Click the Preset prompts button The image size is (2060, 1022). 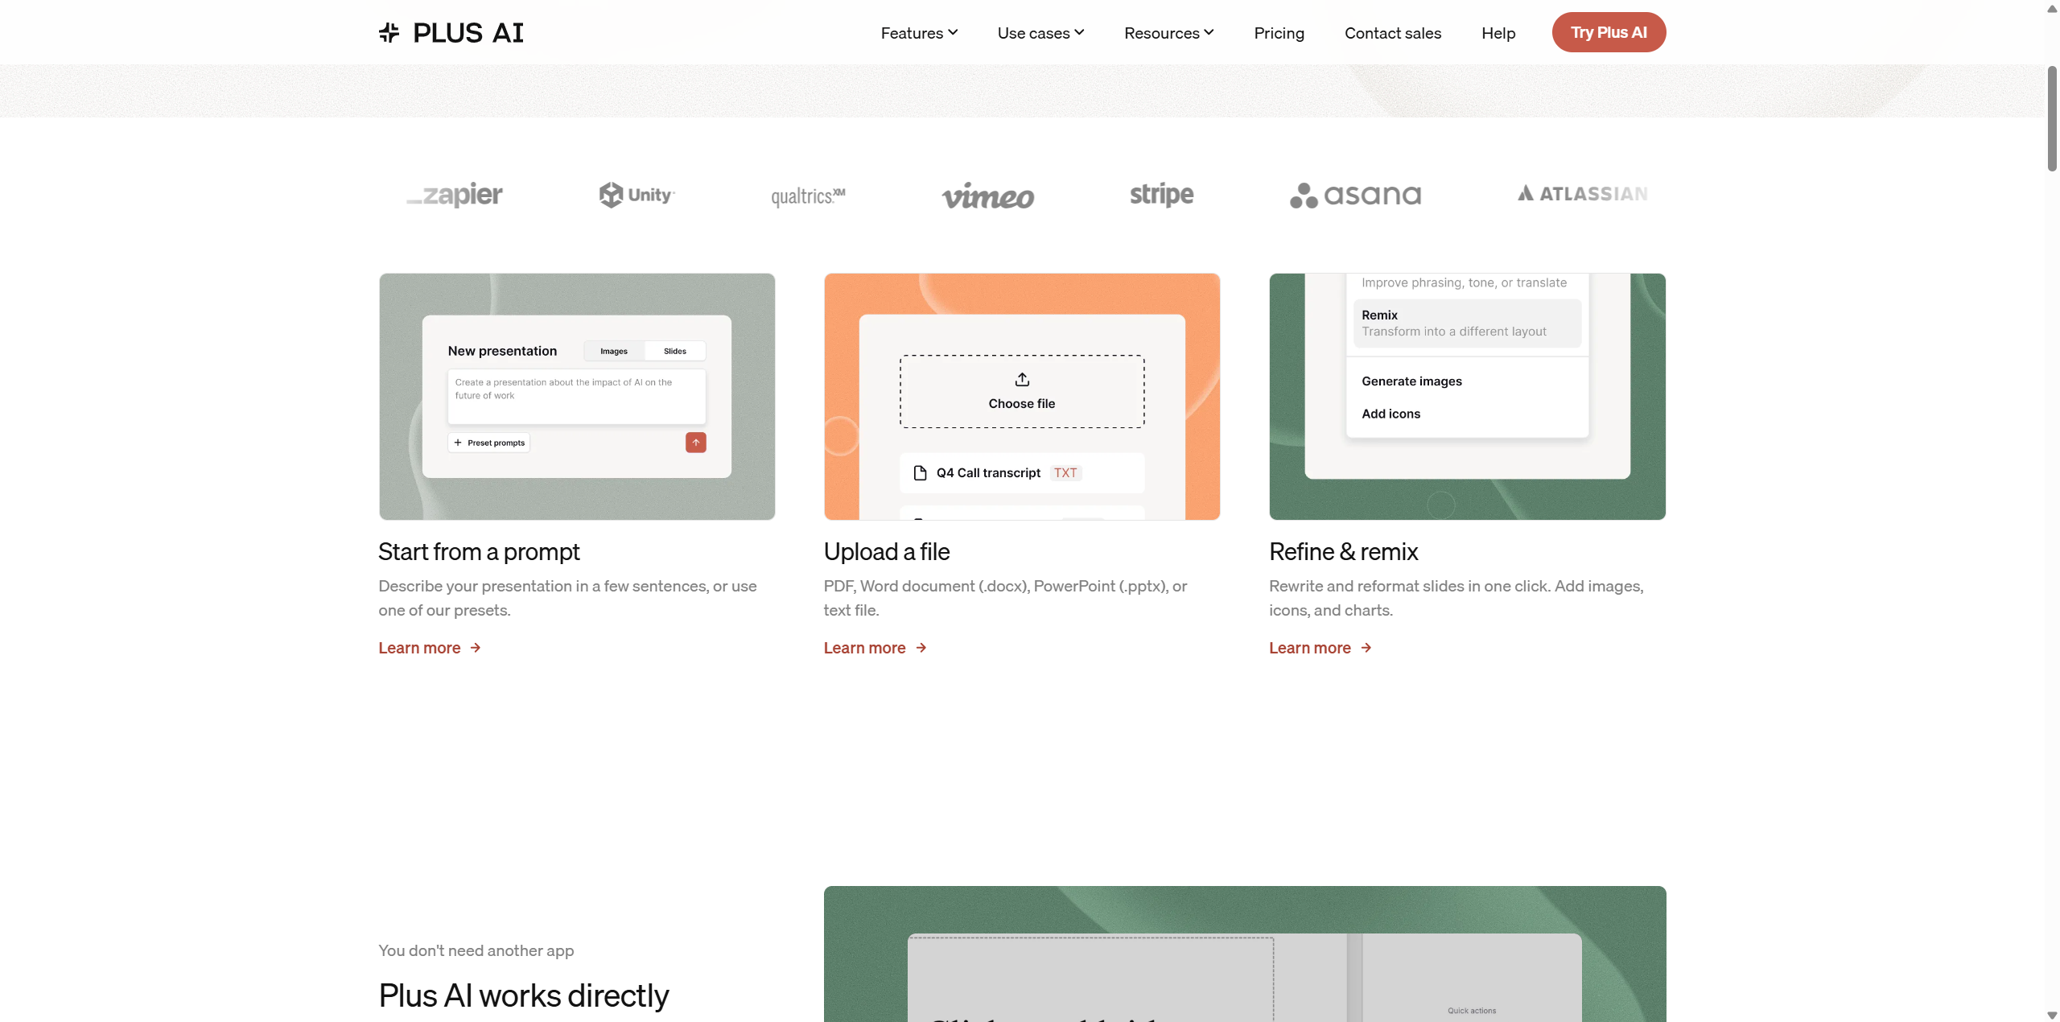[489, 443]
